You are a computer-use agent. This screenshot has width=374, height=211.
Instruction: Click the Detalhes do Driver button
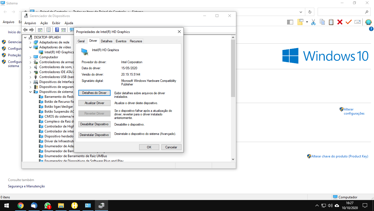94,93
